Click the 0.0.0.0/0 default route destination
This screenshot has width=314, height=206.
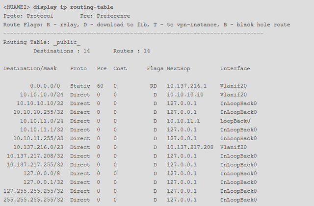(46, 86)
